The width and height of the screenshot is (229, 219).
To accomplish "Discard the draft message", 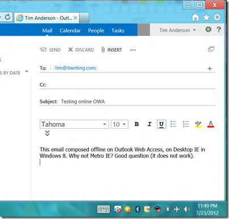I will click(x=81, y=50).
